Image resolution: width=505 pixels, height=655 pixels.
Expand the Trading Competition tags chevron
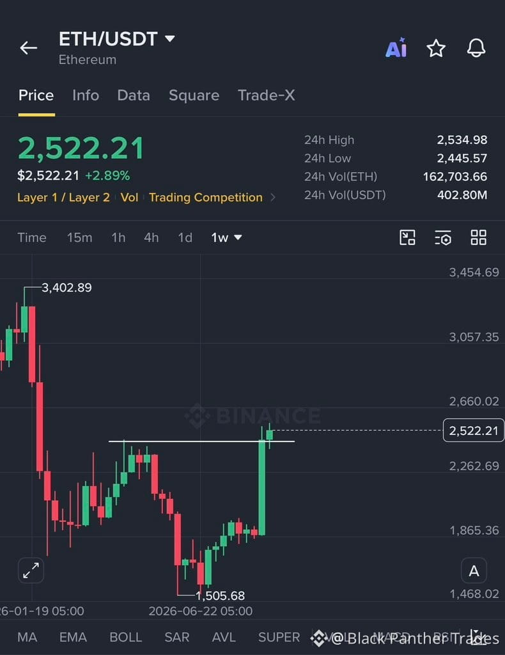click(x=273, y=197)
